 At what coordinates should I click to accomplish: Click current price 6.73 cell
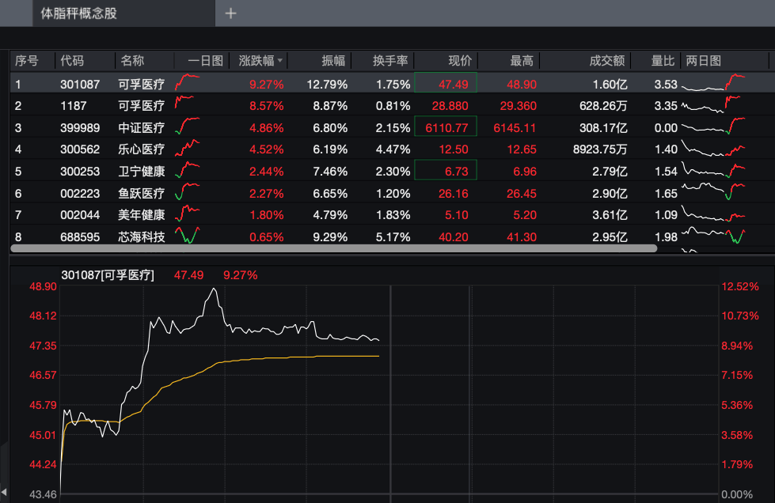[x=446, y=170]
